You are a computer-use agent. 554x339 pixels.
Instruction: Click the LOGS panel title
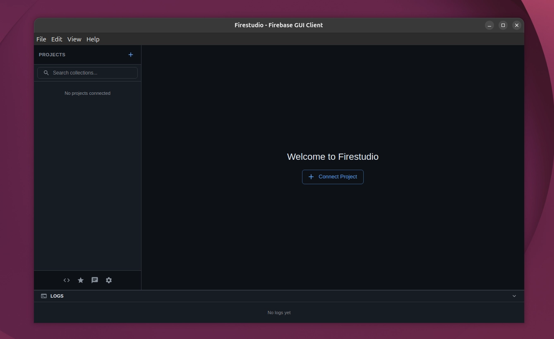click(57, 296)
